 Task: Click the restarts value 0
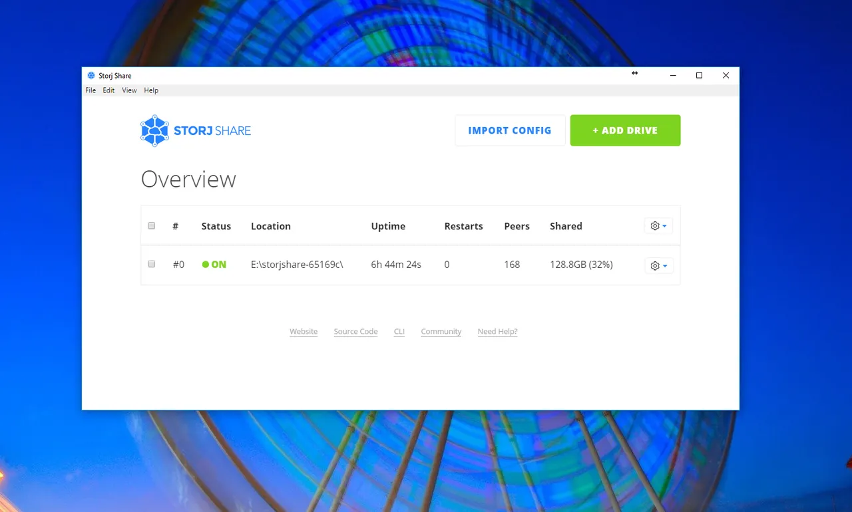pyautogui.click(x=447, y=265)
